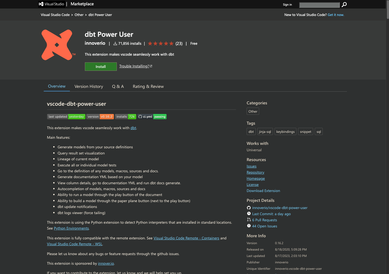Click the pull request icon

(249, 220)
